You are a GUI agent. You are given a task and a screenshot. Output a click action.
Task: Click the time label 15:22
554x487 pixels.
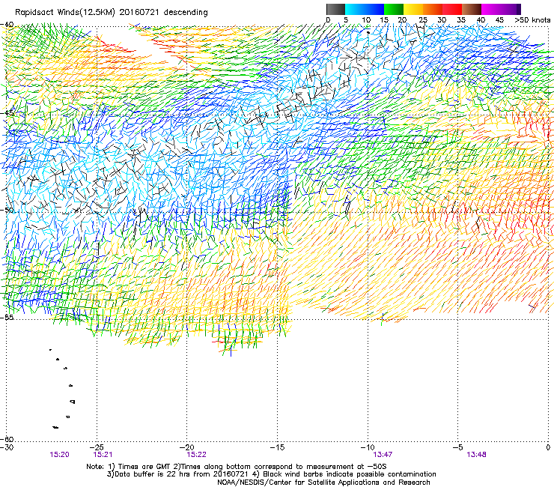[x=196, y=455]
